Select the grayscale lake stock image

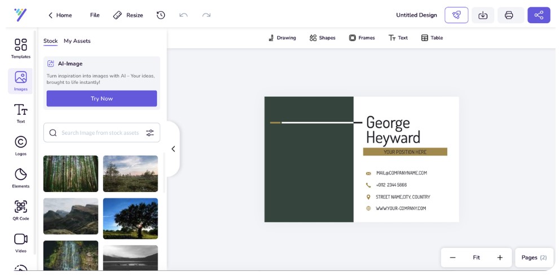(130, 257)
